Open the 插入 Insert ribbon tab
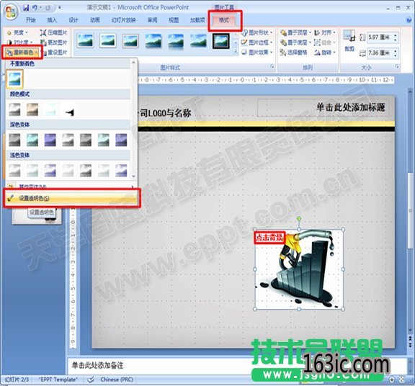 [52, 20]
